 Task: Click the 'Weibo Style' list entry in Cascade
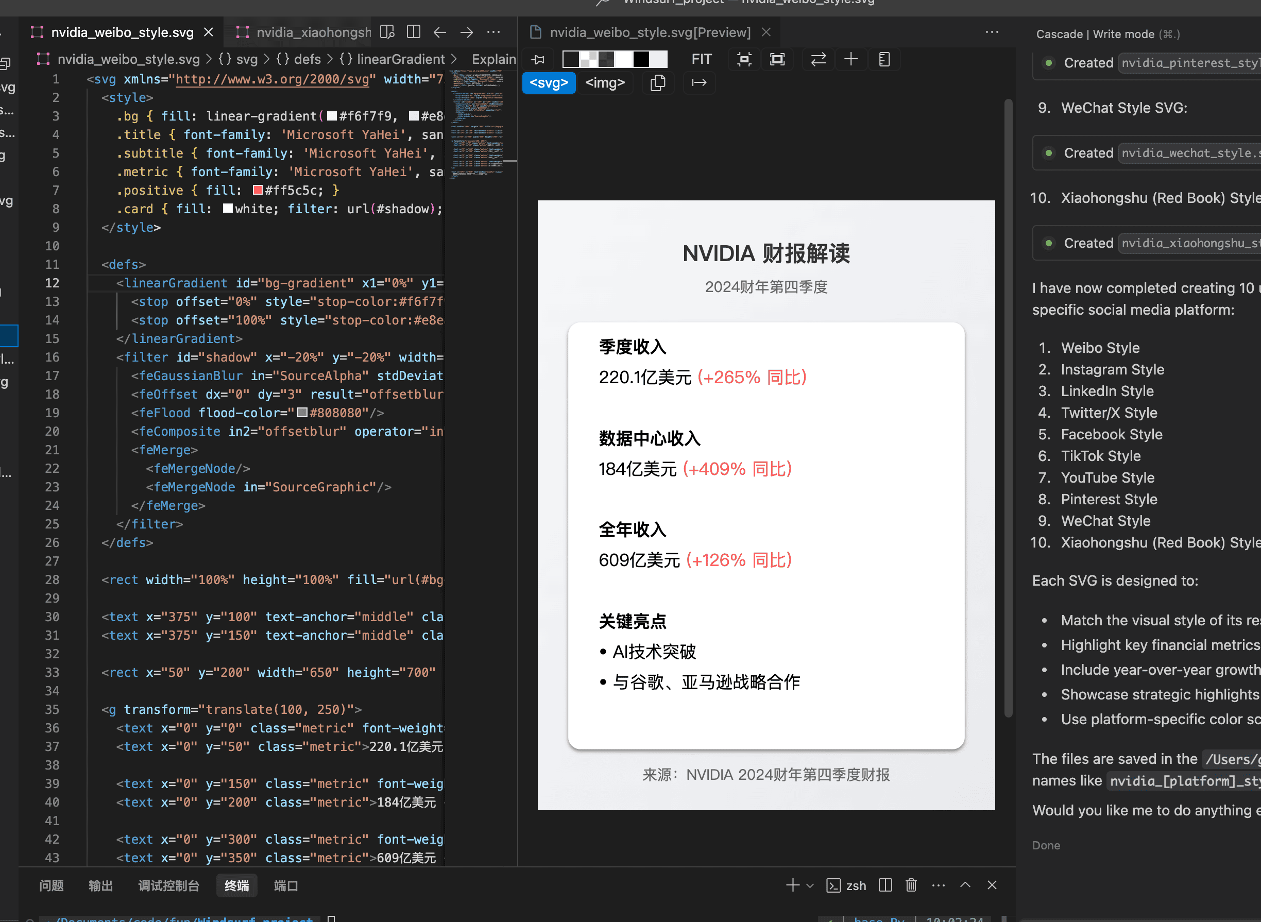(1100, 348)
